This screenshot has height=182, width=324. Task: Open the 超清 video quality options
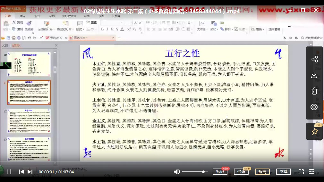click(x=262, y=172)
